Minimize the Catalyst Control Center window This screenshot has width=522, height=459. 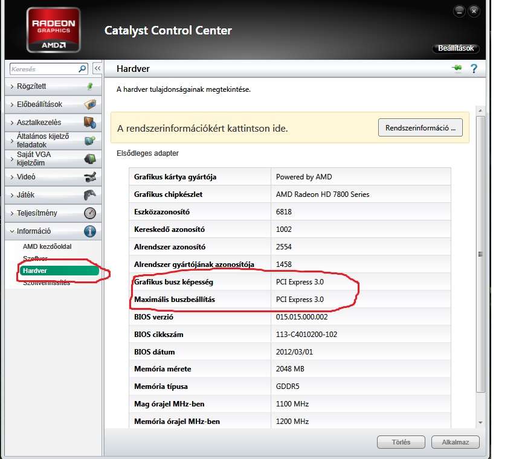click(x=459, y=11)
